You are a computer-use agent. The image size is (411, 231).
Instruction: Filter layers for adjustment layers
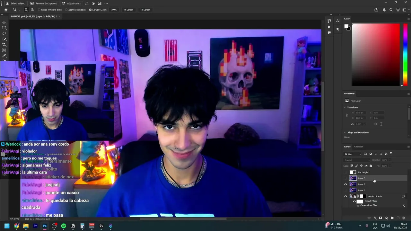[371, 154]
